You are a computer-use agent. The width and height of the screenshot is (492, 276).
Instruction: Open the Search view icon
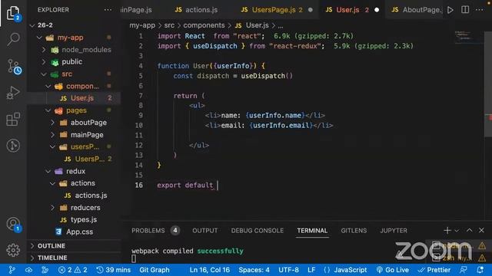pyautogui.click(x=13, y=39)
